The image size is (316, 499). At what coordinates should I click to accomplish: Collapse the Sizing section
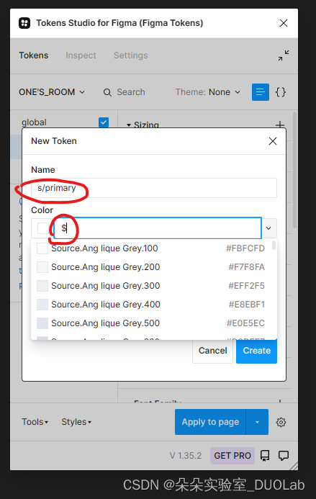129,125
